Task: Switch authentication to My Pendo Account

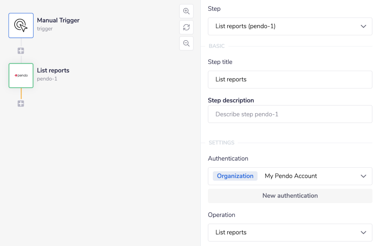Action: coord(291,176)
